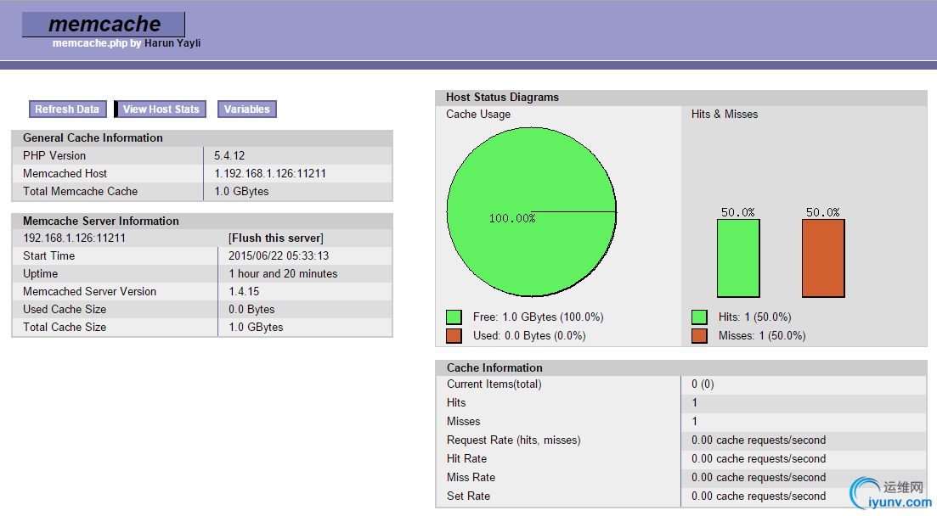Click the Misses: 1 (50.0%) legend text
937x516 pixels.
click(762, 335)
